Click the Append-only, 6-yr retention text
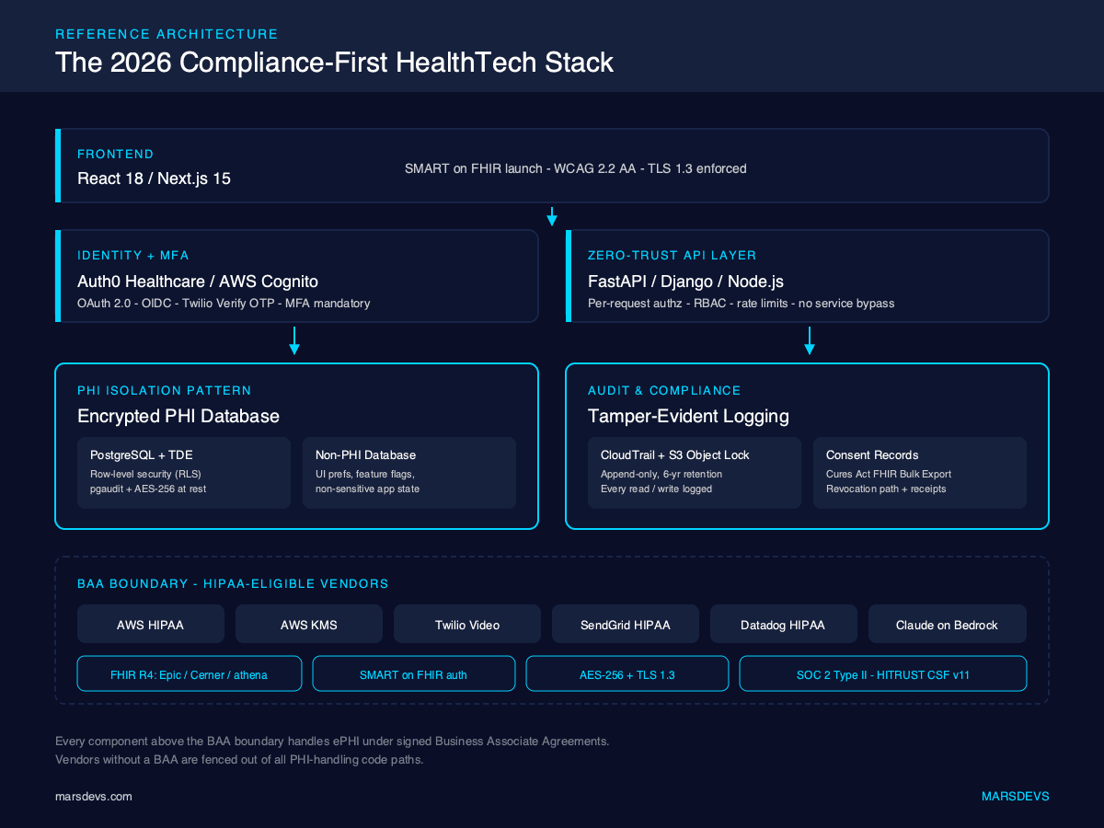1104x828 pixels. pyautogui.click(x=661, y=474)
